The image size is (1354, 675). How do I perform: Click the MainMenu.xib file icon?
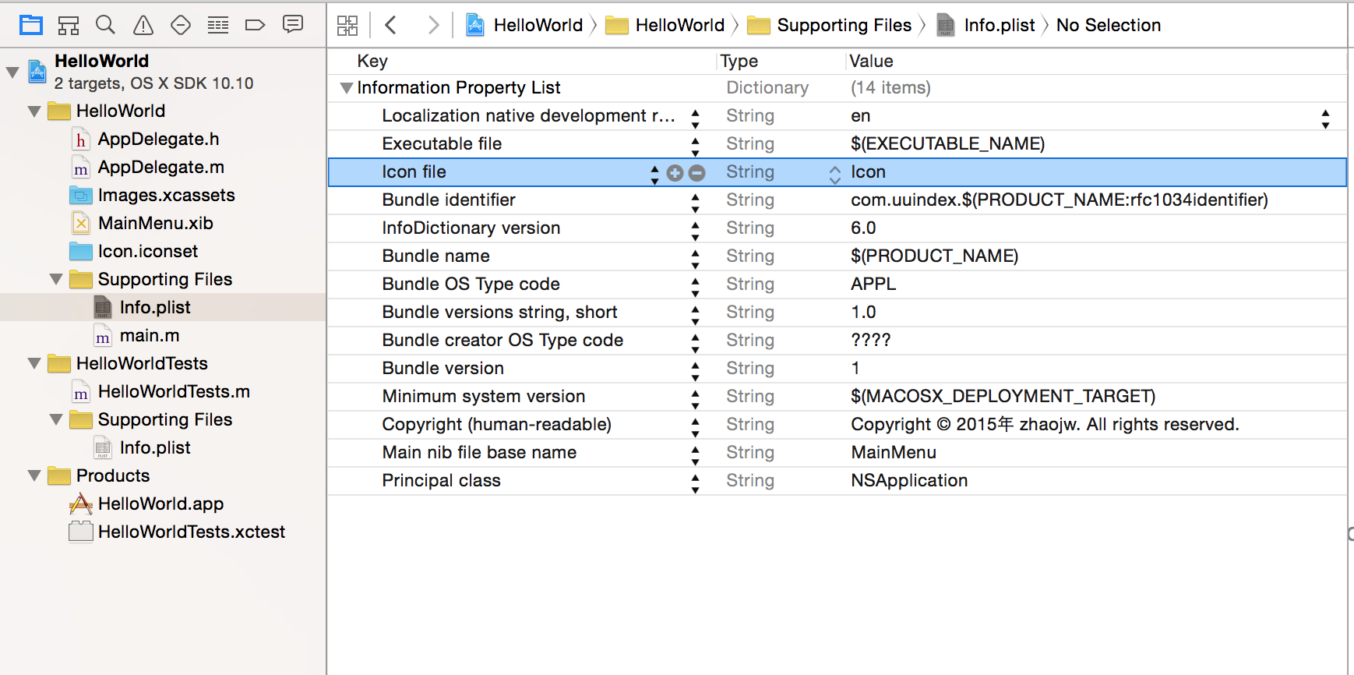81,224
